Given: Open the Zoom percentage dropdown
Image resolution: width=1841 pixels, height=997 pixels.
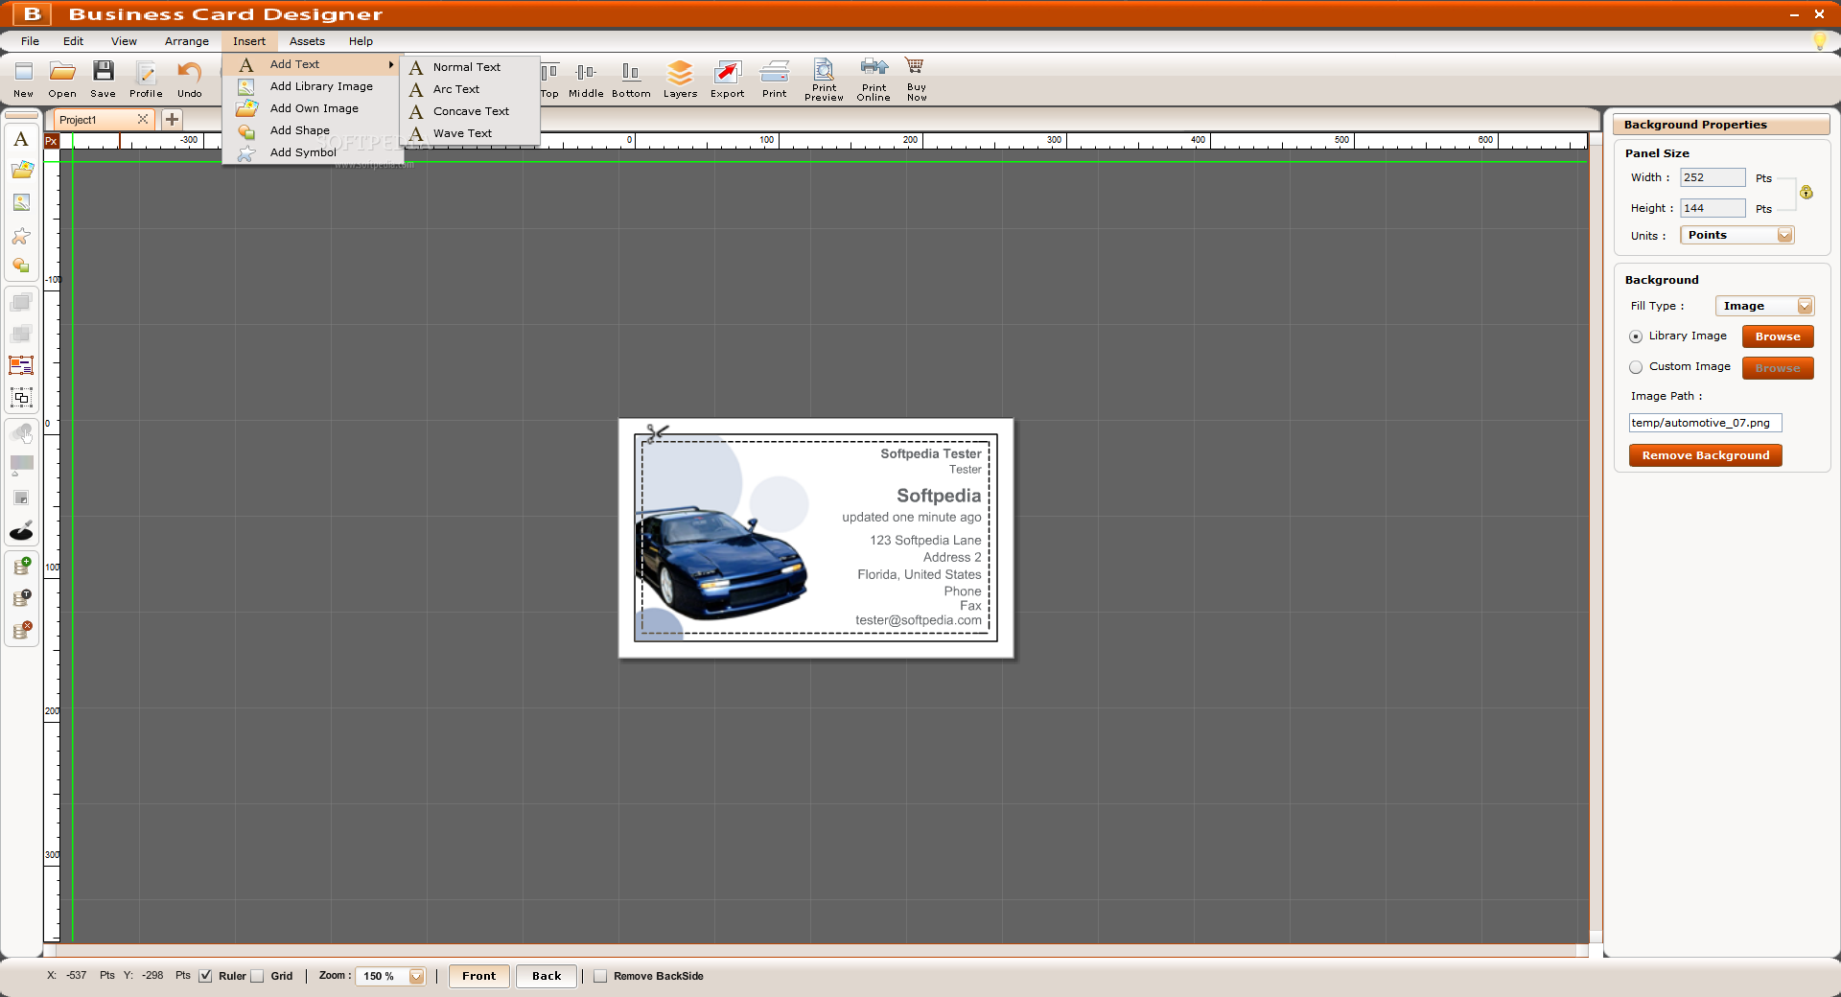Looking at the screenshot, I should click(x=416, y=976).
